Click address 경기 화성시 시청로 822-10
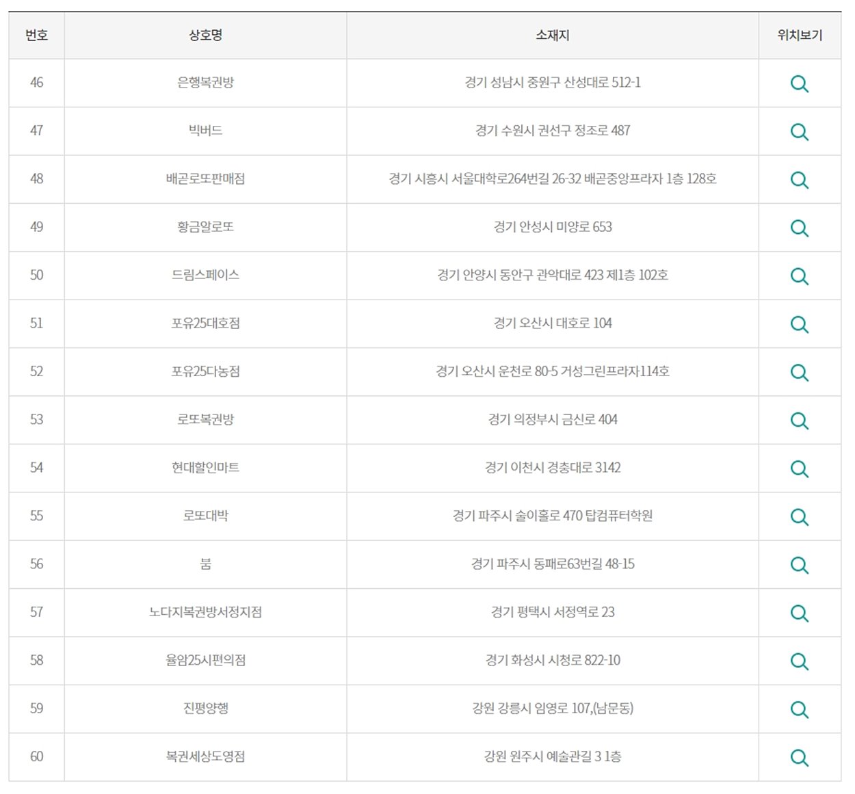Screen dimensions: 855x794 [x=553, y=660]
